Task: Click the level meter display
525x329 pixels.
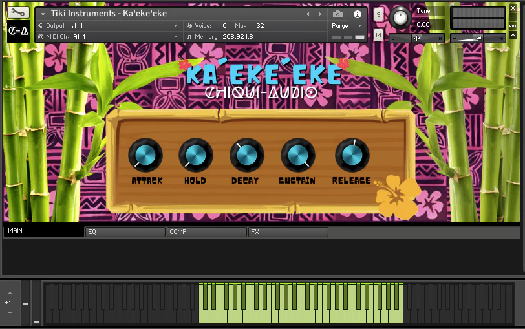Action: (x=478, y=18)
